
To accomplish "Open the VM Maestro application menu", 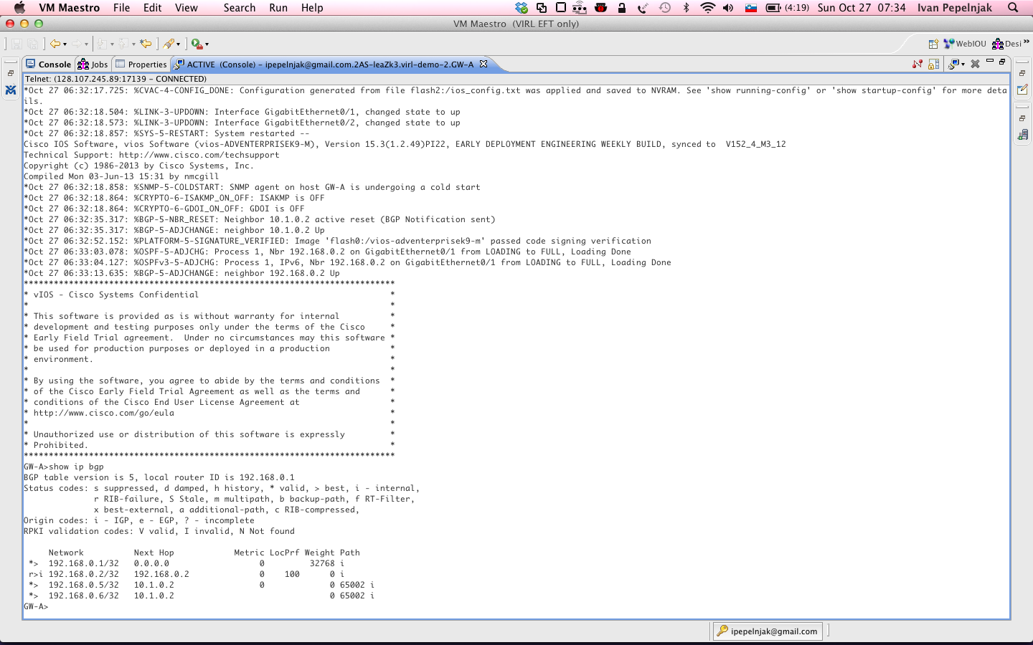I will [69, 8].
